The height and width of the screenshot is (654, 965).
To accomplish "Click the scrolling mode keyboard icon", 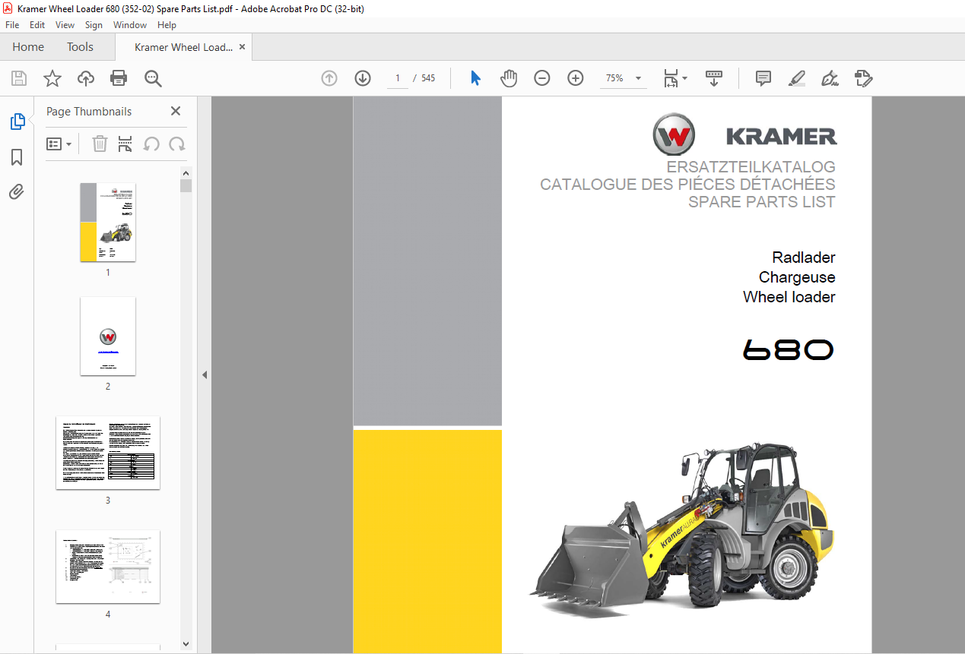I will pyautogui.click(x=714, y=78).
